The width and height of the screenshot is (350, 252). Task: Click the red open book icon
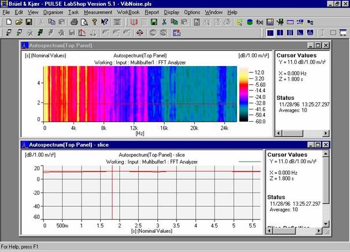click(134, 22)
